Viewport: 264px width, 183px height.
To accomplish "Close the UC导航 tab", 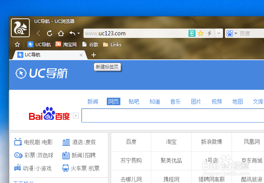I will [x=81, y=55].
